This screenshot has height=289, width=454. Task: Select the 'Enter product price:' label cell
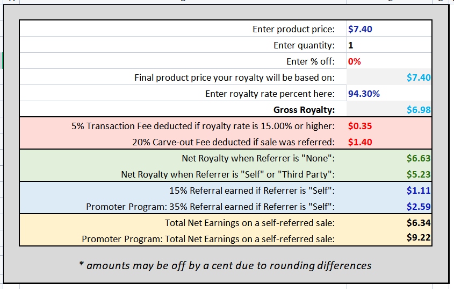[183, 29]
